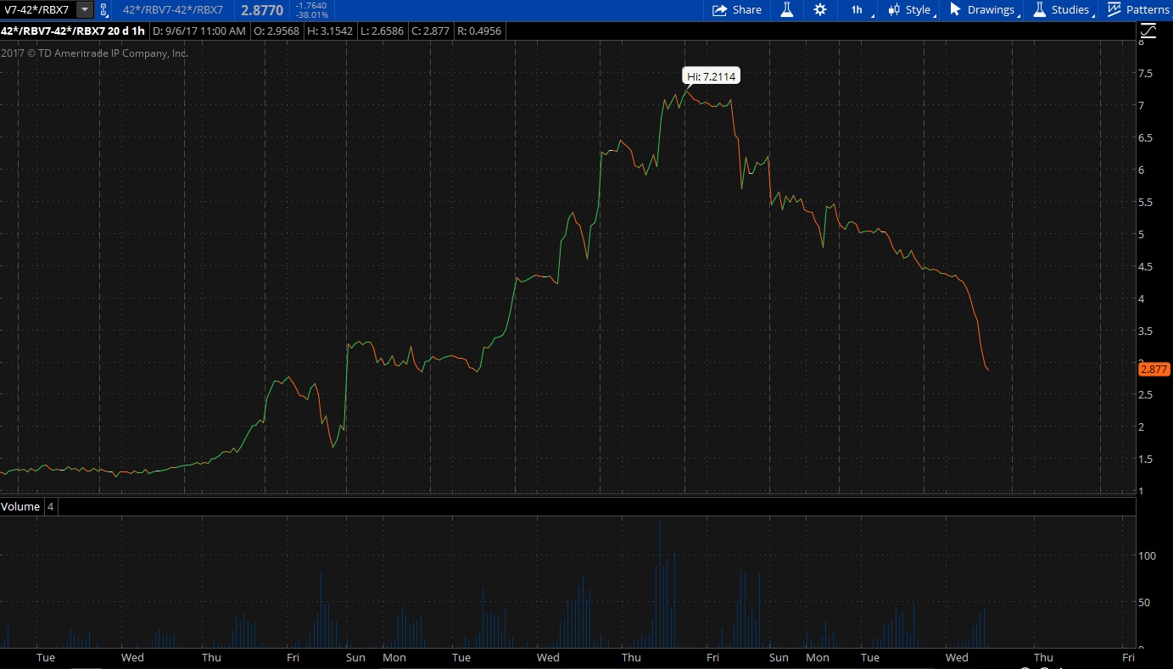Click the 42*/RBV7-42*/RBX7 20 d 1h chart title

pyautogui.click(x=73, y=31)
